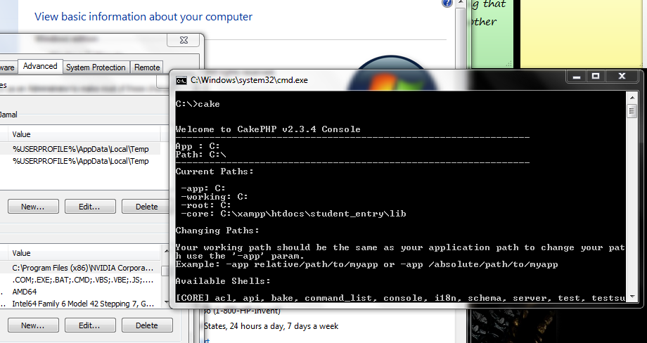Click system variables list scroll up arrow
This screenshot has height=343, width=647.
(166, 251)
